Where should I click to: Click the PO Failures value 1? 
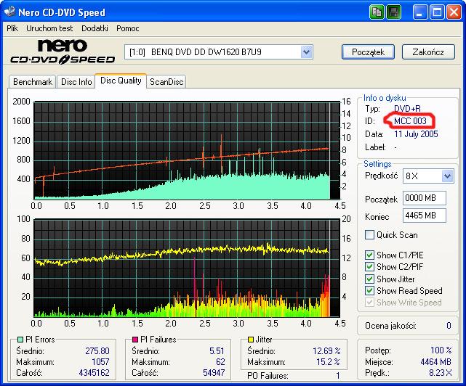(338, 376)
